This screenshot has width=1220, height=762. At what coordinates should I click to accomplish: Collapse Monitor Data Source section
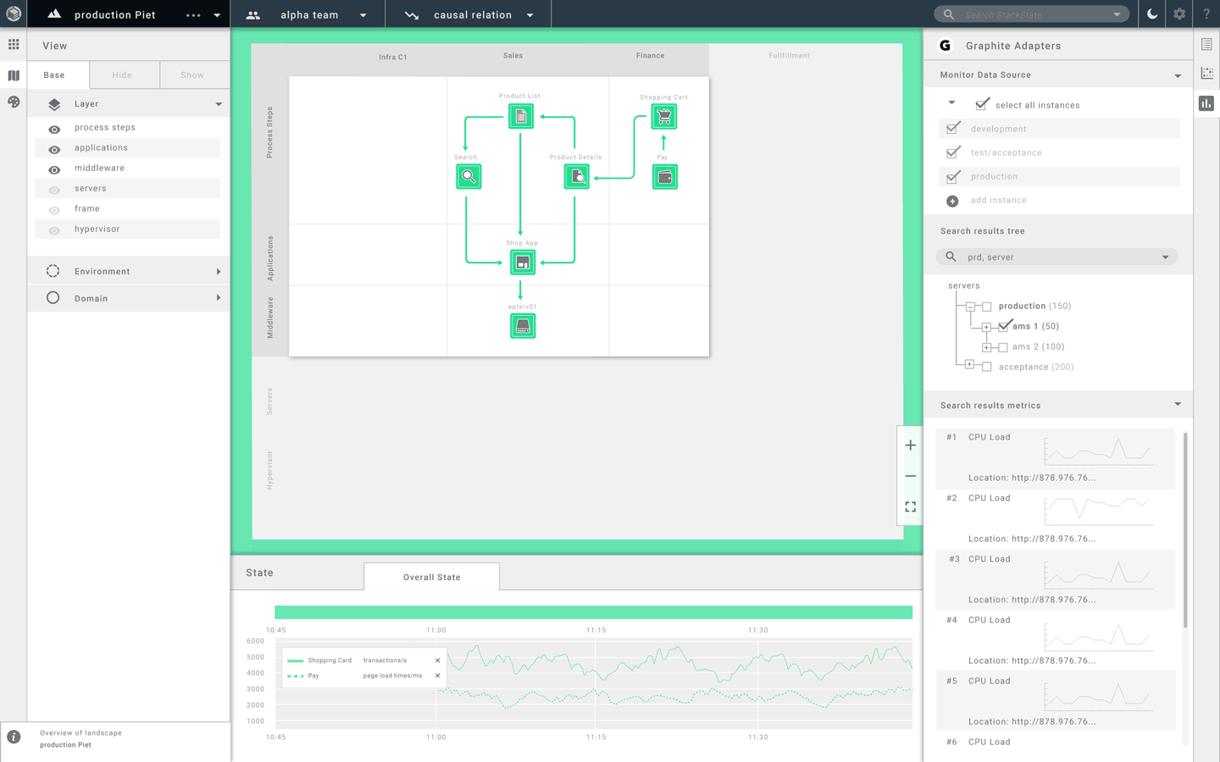click(x=1178, y=76)
